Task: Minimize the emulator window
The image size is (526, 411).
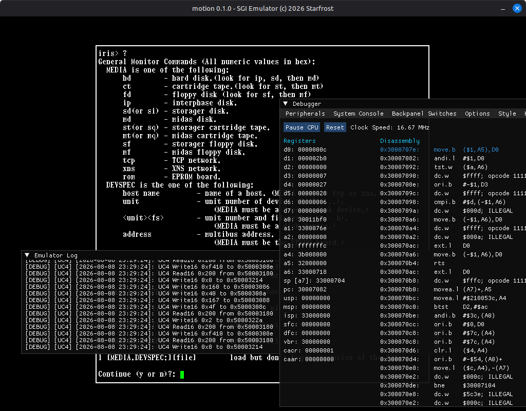Action: (502, 9)
